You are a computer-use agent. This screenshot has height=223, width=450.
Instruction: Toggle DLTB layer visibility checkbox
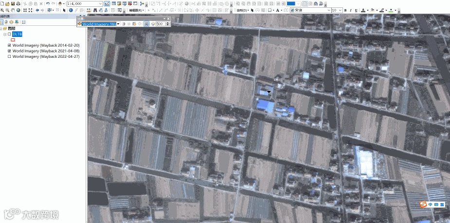(x=9, y=34)
